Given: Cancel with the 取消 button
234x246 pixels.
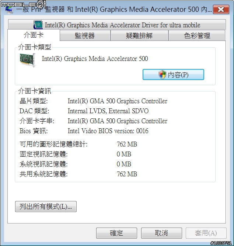Looking at the screenshot, I should coord(161,233).
